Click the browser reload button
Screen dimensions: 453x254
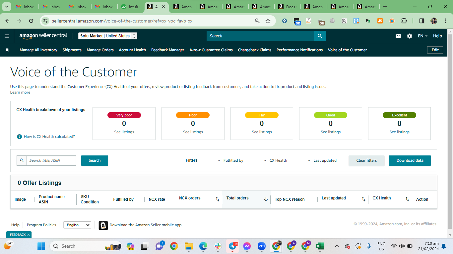[31, 21]
